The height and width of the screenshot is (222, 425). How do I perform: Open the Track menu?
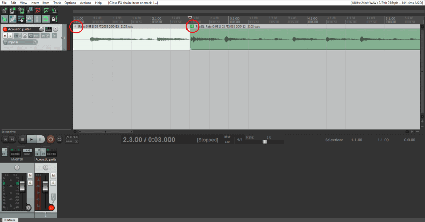click(57, 3)
